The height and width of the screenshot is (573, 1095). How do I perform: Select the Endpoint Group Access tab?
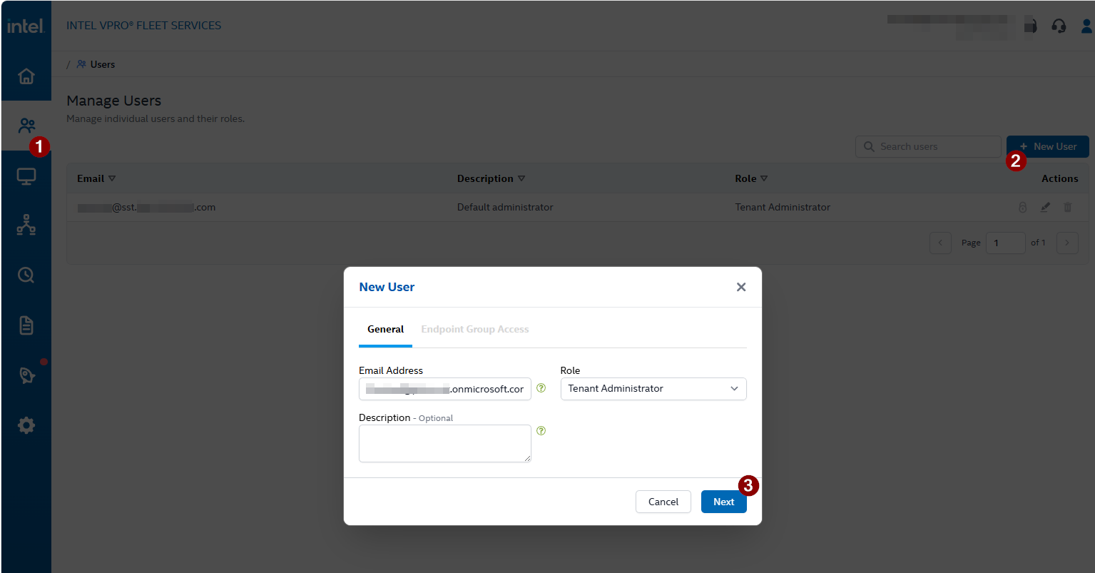pos(475,330)
